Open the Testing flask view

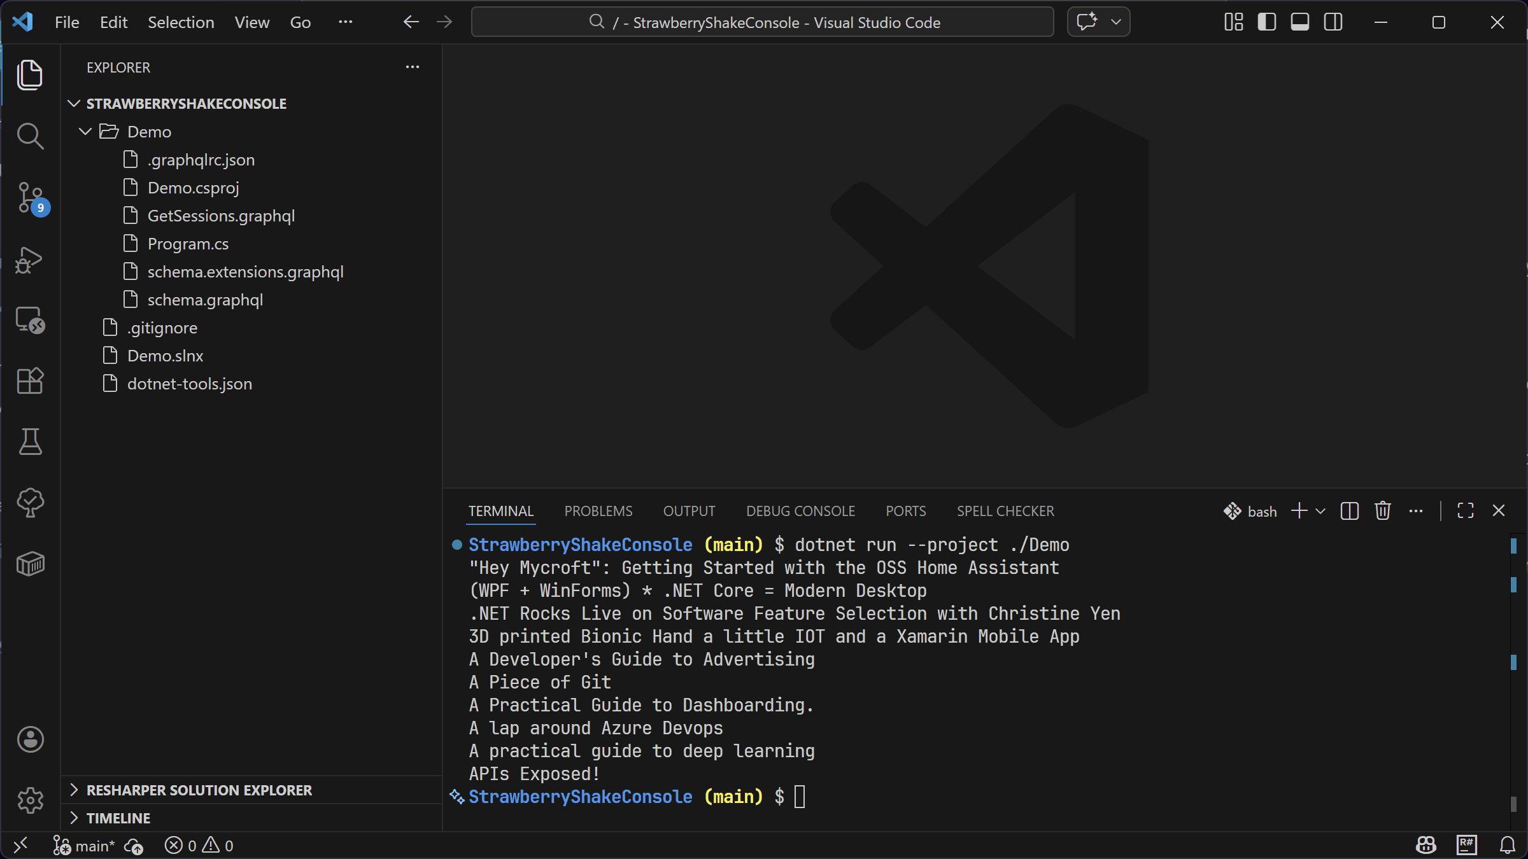coord(30,442)
